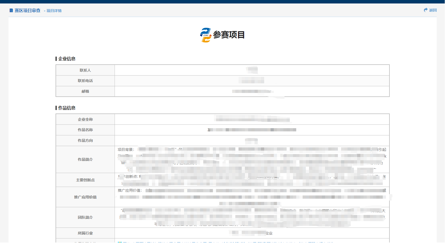445x243 pixels.
Task: Select the 赛区项目审查 page title
Action: (x=27, y=10)
